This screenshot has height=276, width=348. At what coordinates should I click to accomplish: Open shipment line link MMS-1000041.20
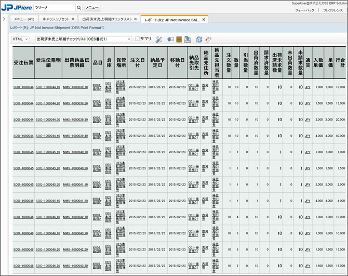click(75, 201)
